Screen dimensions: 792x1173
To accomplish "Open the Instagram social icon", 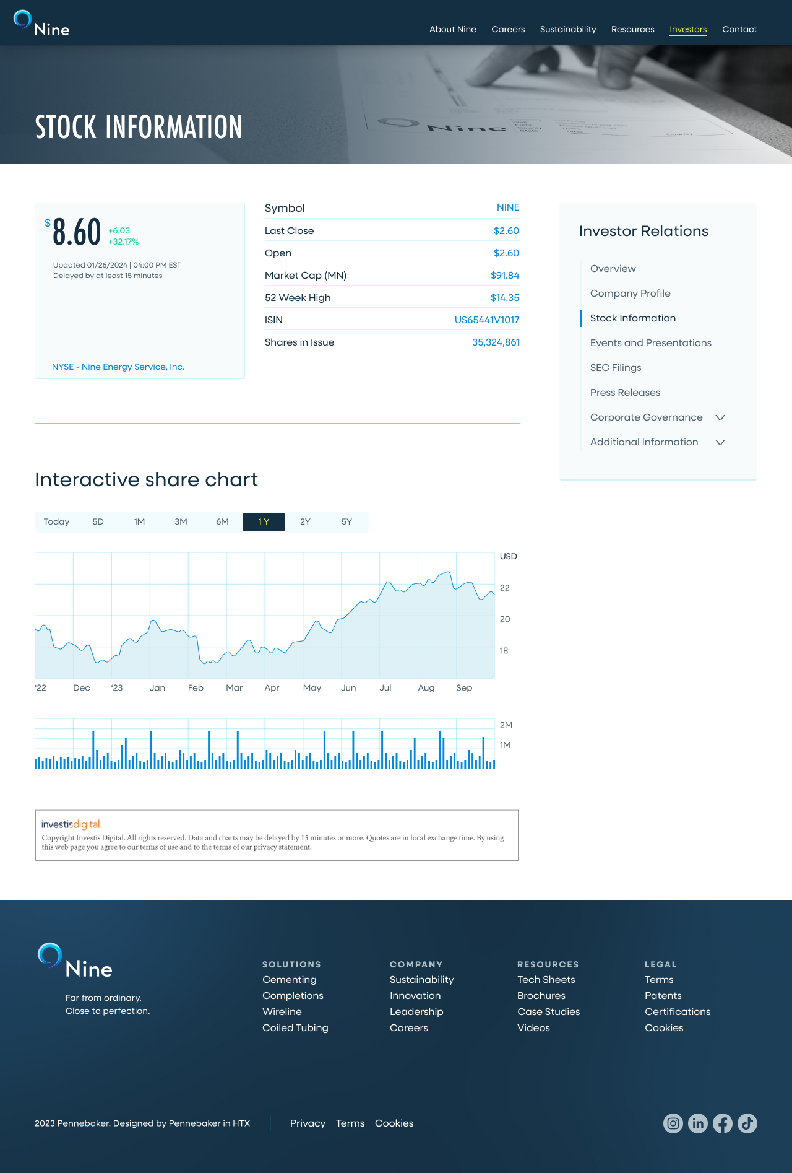I will pos(673,1123).
